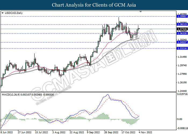Screen dimensions: 188x134
Task: Click the 1.31490 axis price value
Action: coord(182,57)
